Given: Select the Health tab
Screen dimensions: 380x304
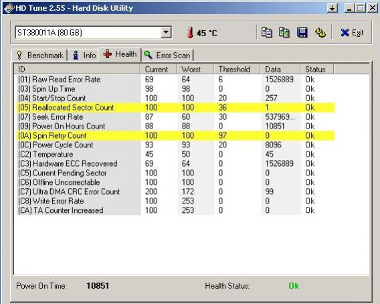Looking at the screenshot, I should pos(120,54).
